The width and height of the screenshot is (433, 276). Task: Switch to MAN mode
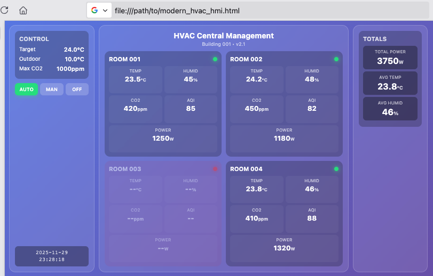coord(52,89)
